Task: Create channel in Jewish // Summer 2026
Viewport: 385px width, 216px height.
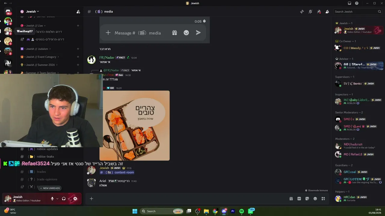Action: pos(78,65)
